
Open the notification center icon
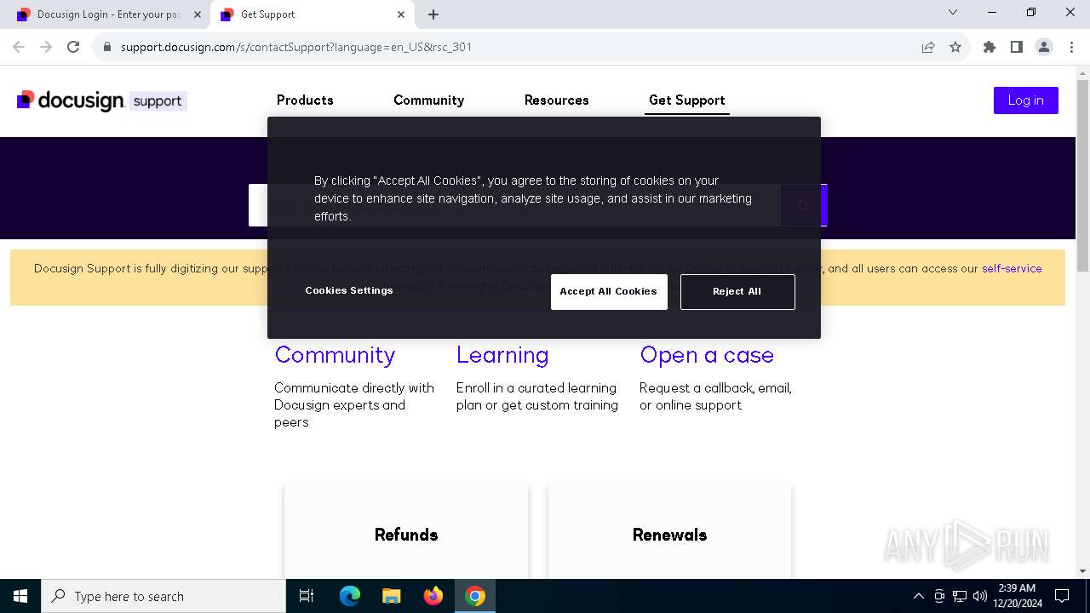pyautogui.click(x=1062, y=596)
